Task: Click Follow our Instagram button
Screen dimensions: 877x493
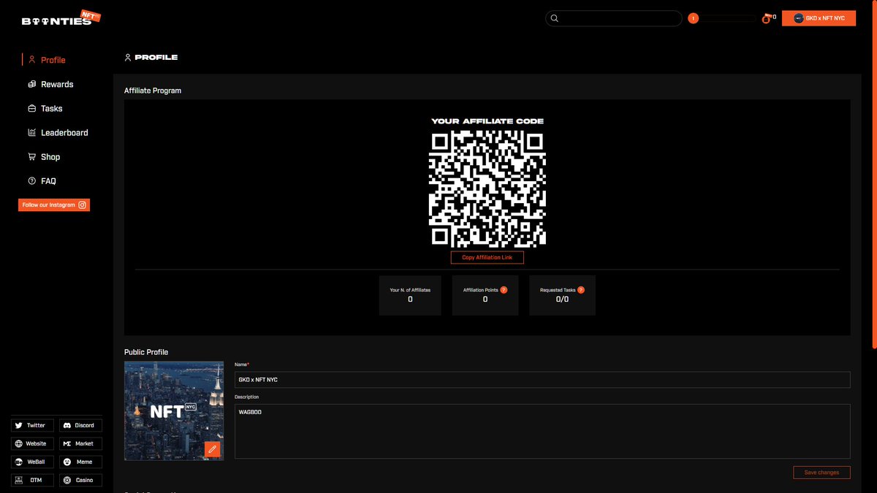Action: [54, 205]
